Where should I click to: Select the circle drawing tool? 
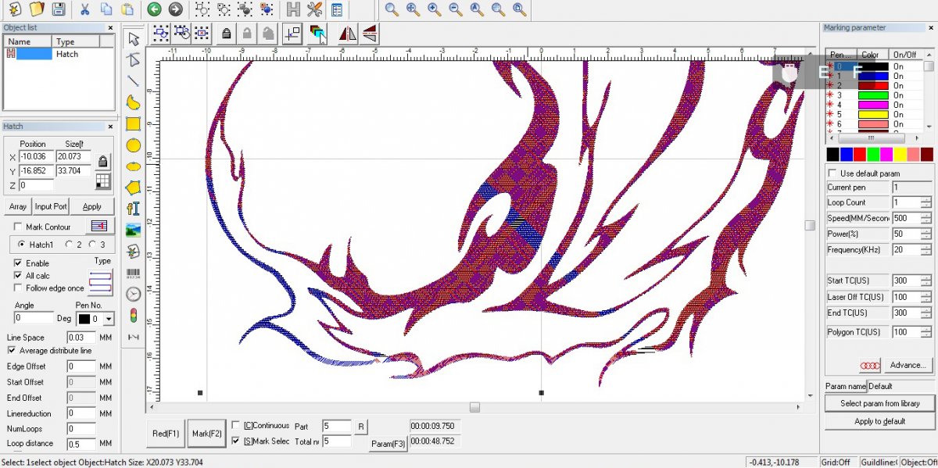134,145
